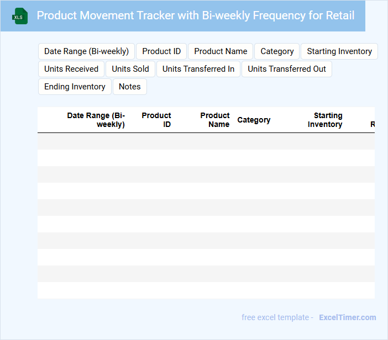388x340 pixels.
Task: Click the Category column header
Action: coord(254,120)
